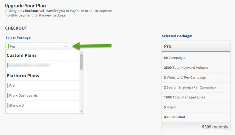Viewport: 235px width, 135px height.
Task: Open the Select Package combo box
Action: point(36,46)
